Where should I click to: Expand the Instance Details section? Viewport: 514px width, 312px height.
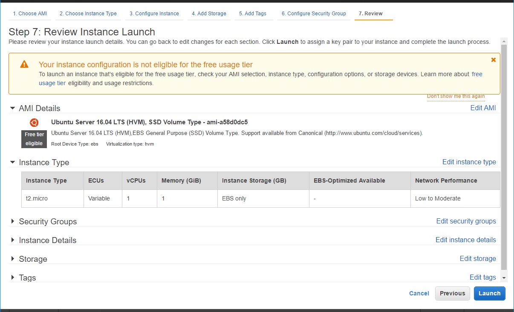click(x=13, y=240)
